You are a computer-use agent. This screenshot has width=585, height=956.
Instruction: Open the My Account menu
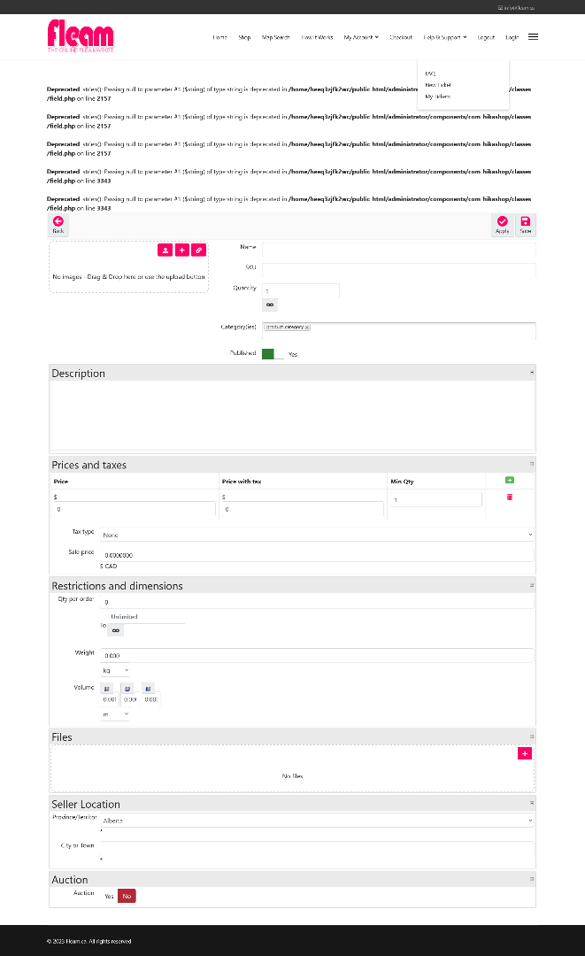click(x=360, y=37)
